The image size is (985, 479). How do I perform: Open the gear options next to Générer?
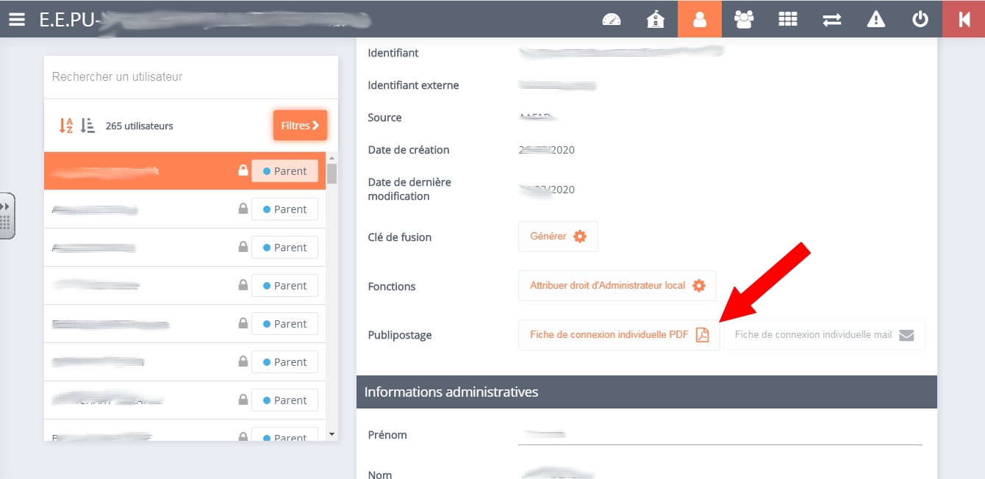tap(580, 236)
